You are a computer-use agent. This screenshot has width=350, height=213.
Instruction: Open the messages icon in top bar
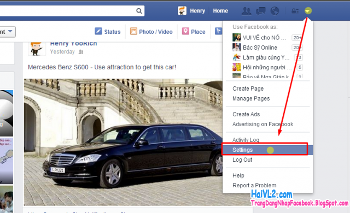coord(260,11)
